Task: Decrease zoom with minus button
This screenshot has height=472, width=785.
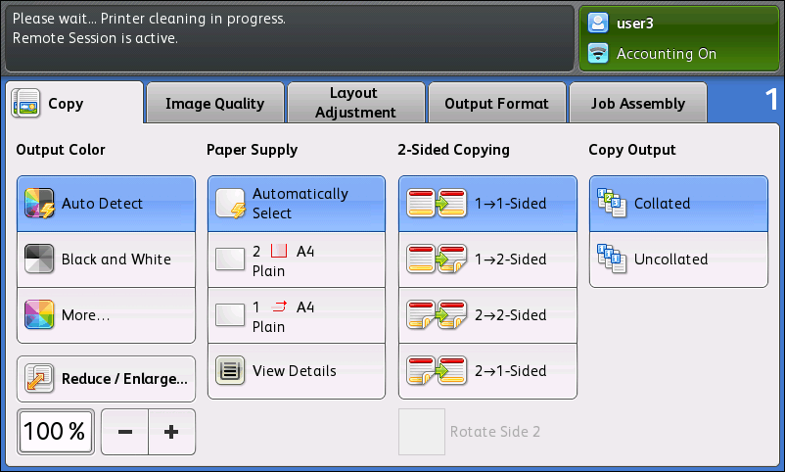Action: 124,432
